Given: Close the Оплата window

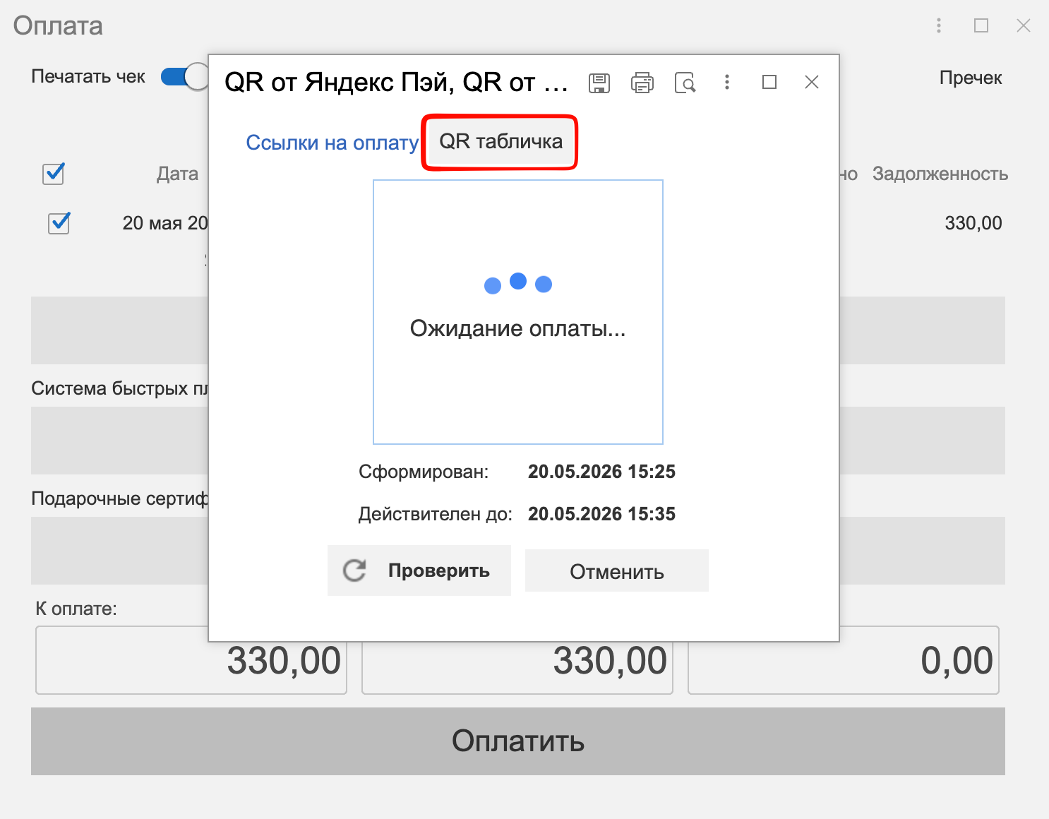Looking at the screenshot, I should pyautogui.click(x=1024, y=25).
